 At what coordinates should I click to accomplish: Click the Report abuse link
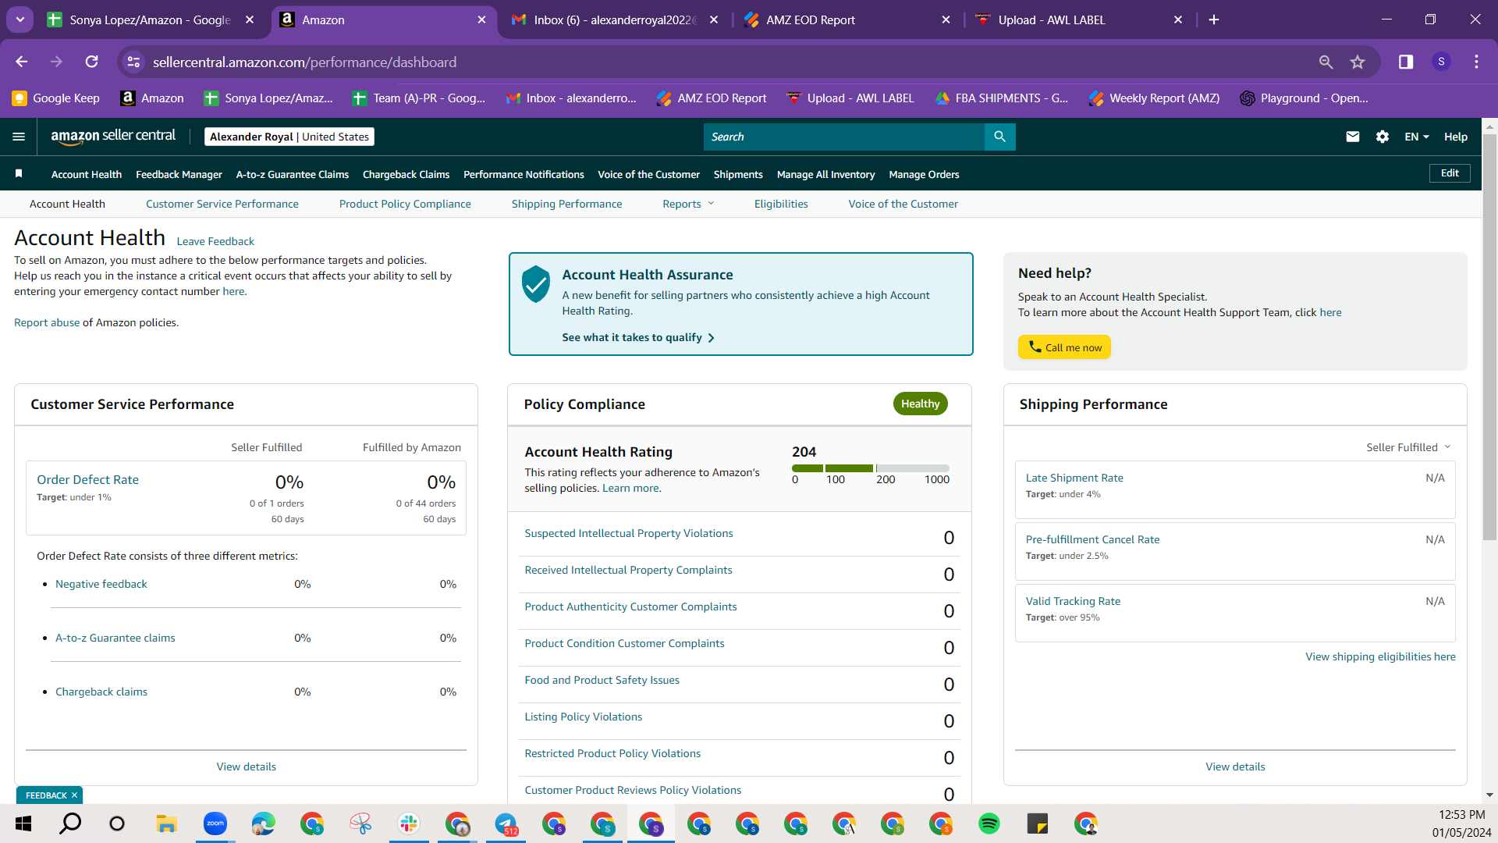click(47, 322)
